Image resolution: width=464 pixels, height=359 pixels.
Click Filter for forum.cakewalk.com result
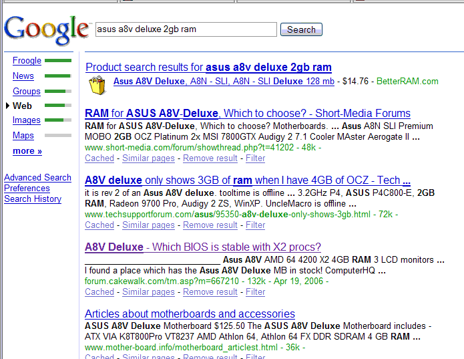(256, 291)
